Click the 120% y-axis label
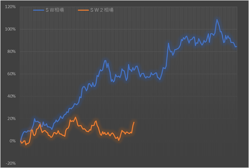This screenshot has height=168, width=249. coord(10,7)
